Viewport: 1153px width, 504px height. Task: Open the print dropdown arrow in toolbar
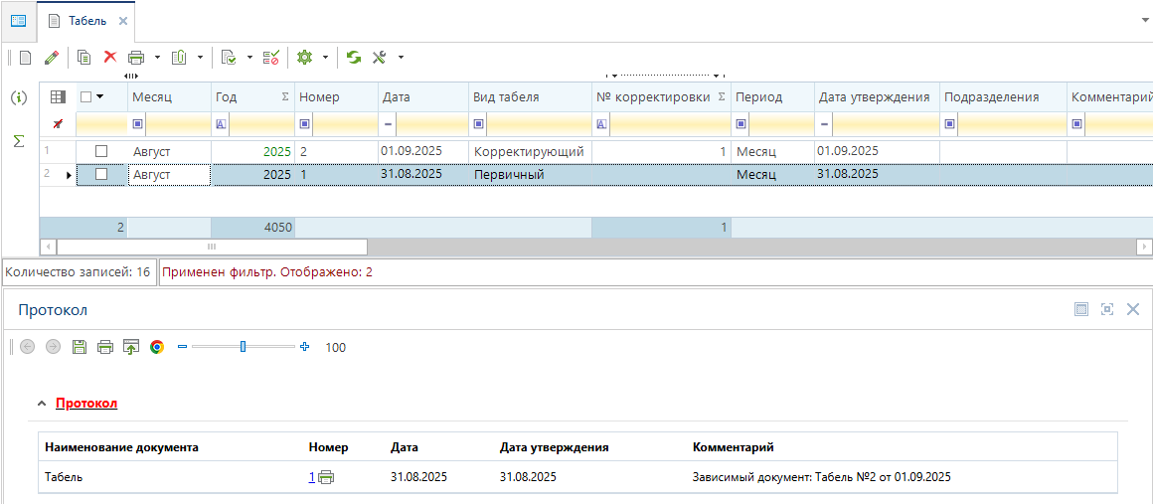(x=157, y=58)
